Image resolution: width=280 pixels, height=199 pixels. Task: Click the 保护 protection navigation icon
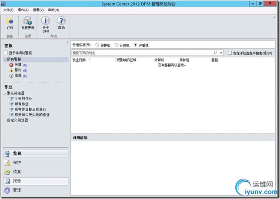[x=7, y=163]
